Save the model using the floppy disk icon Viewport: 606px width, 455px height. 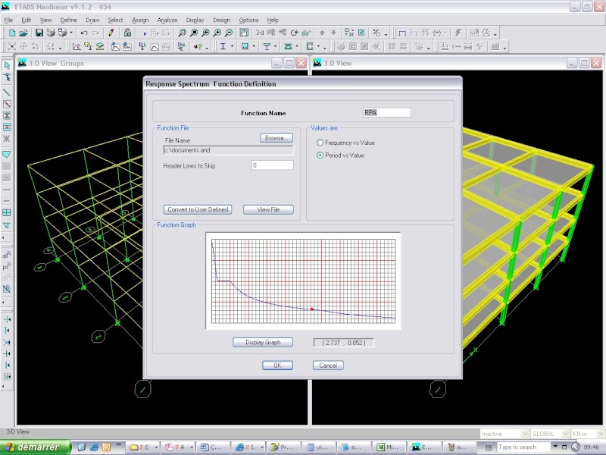point(39,33)
